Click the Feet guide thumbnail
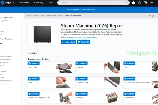The image size is (158, 105). click(x=64, y=82)
